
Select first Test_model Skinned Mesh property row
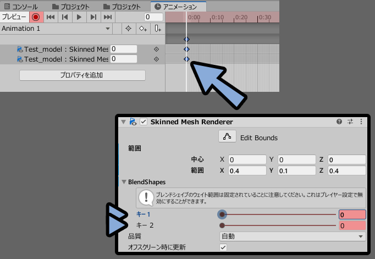pyautogui.click(x=82, y=49)
